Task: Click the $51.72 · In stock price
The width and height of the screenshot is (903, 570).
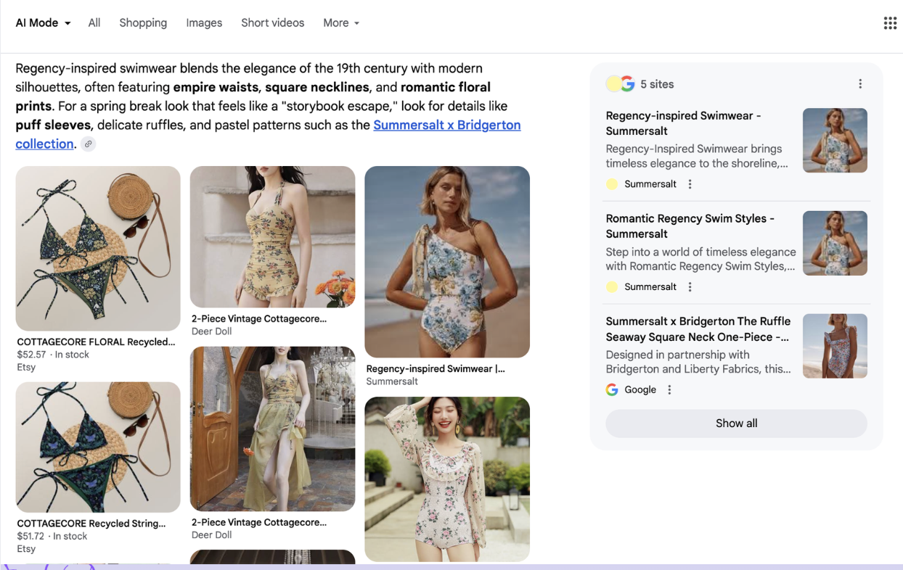Action: click(52, 536)
